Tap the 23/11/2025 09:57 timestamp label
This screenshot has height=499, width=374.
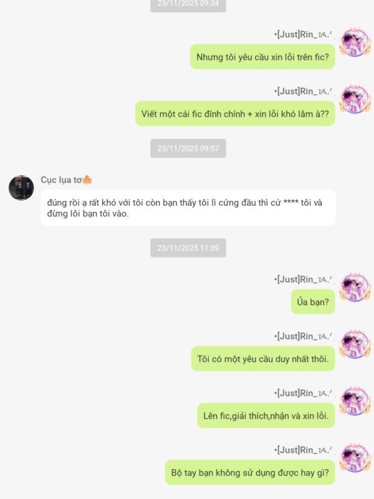[188, 148]
